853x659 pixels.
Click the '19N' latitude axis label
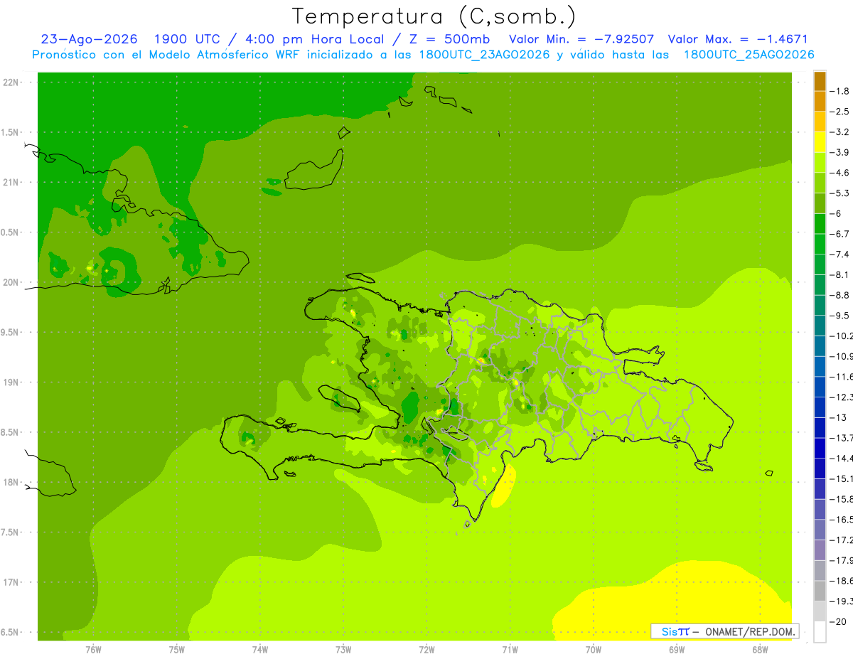point(11,382)
